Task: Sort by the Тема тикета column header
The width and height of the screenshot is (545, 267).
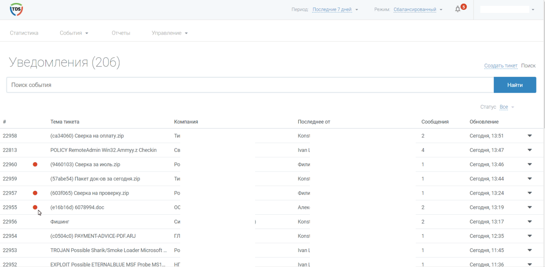Action: pos(65,122)
